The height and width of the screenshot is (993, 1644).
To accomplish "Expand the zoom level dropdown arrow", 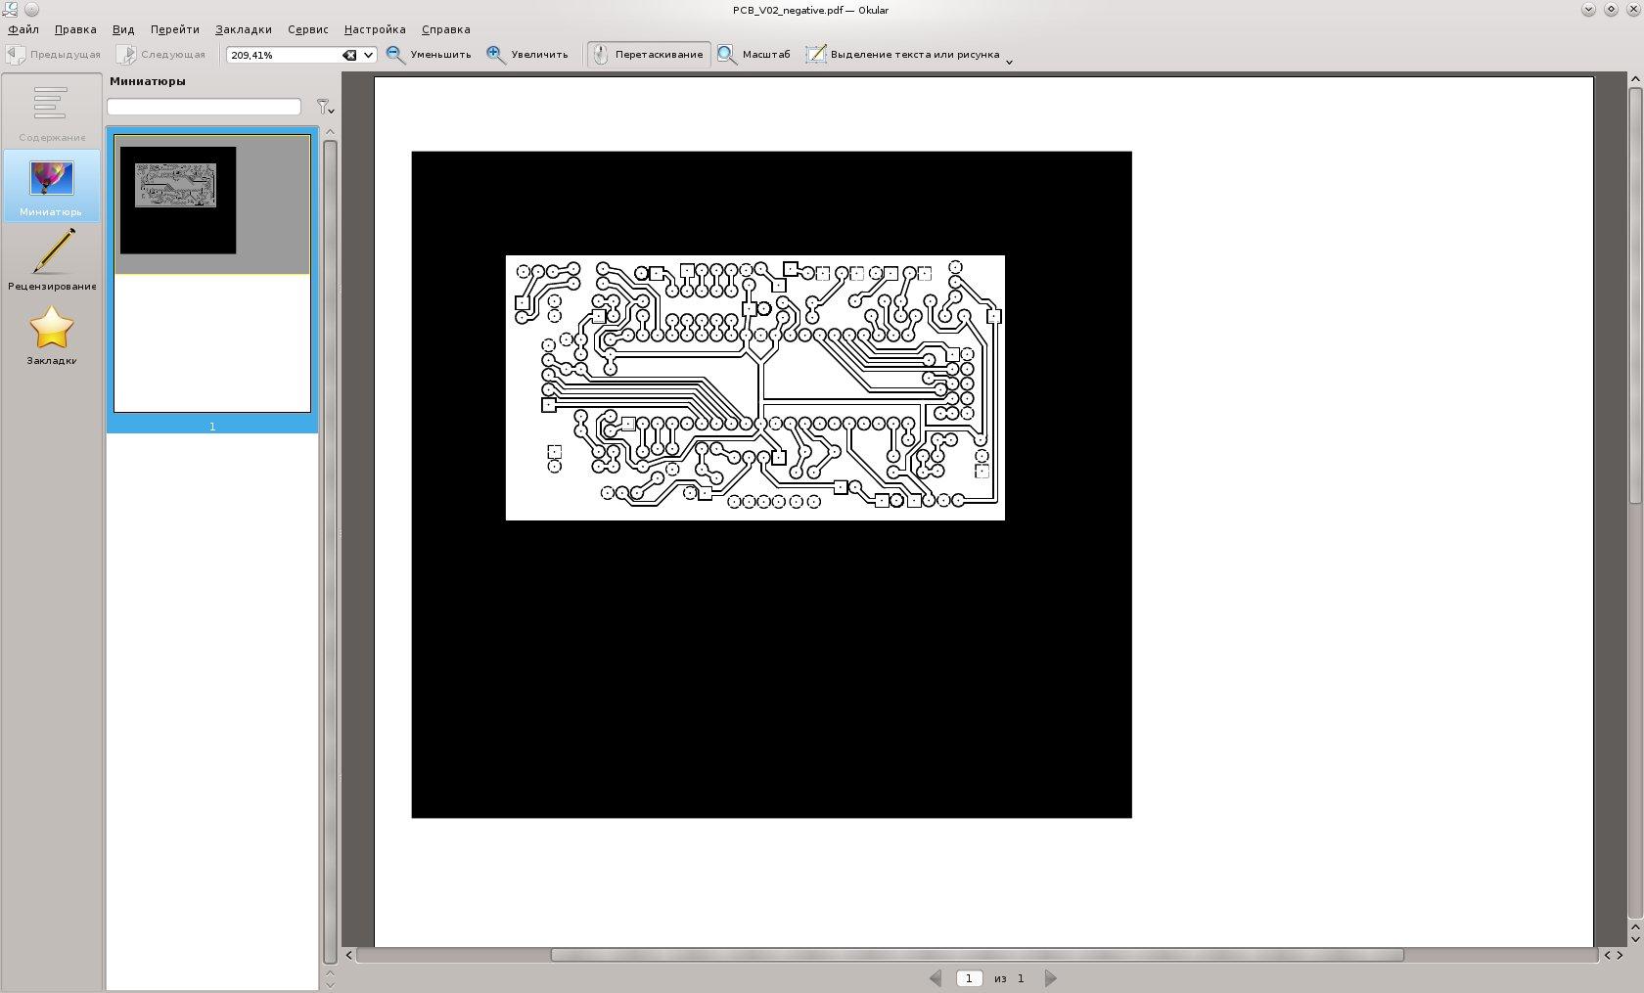I will pyautogui.click(x=368, y=55).
